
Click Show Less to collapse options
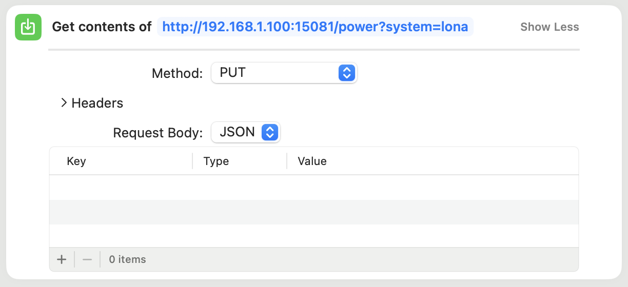click(x=549, y=27)
